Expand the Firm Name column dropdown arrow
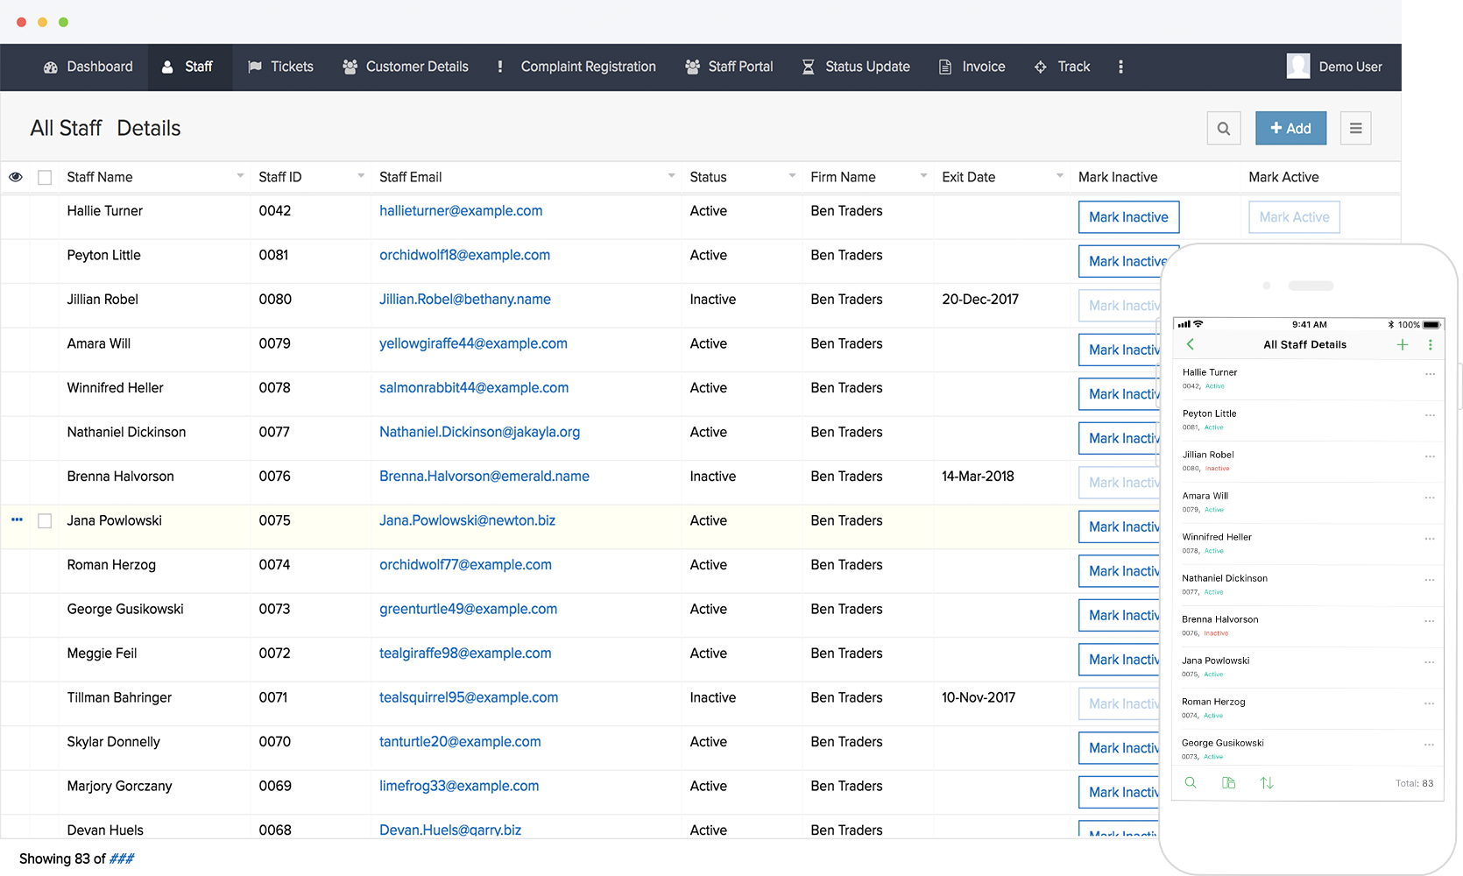 [923, 176]
